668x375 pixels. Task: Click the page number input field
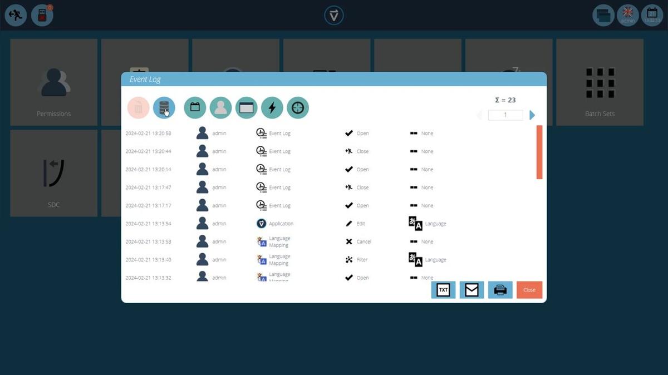click(505, 115)
